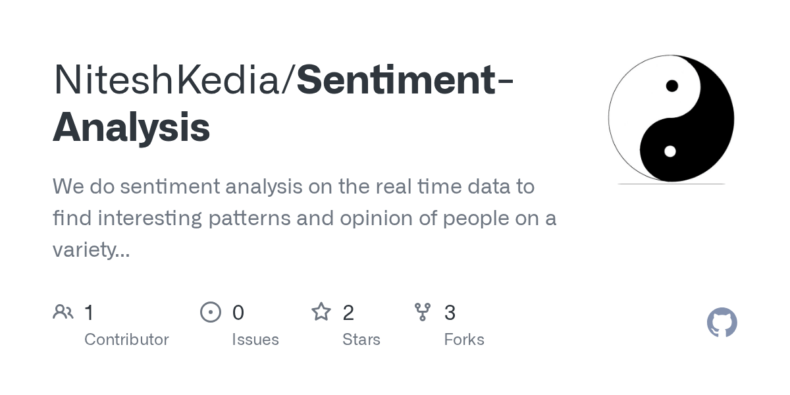Click the stars count number 2
This screenshot has width=790, height=395.
348,312
